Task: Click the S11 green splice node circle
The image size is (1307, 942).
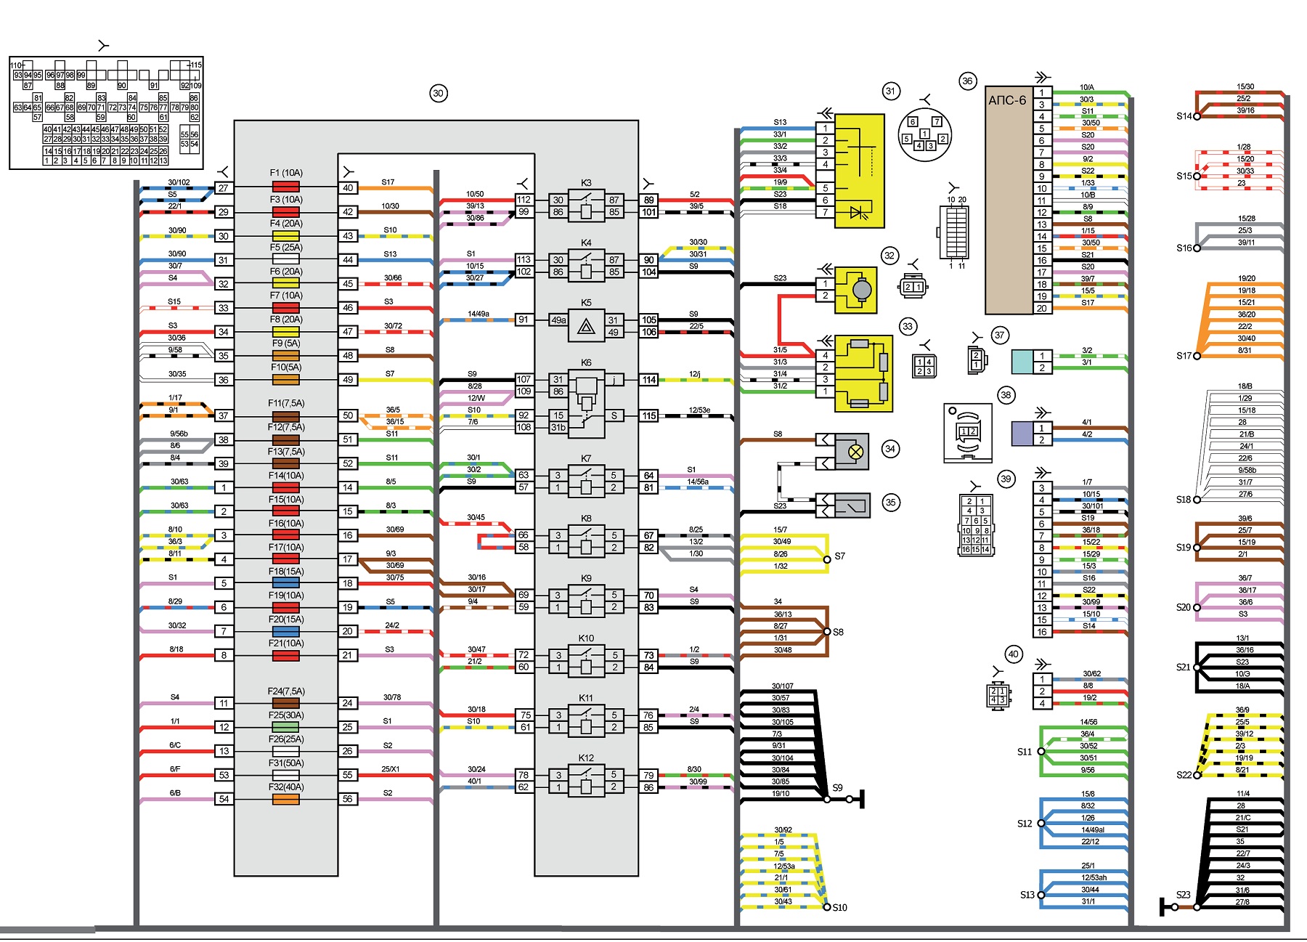Action: [1041, 752]
